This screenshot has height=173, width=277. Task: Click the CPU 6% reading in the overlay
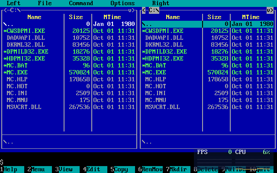253,152
